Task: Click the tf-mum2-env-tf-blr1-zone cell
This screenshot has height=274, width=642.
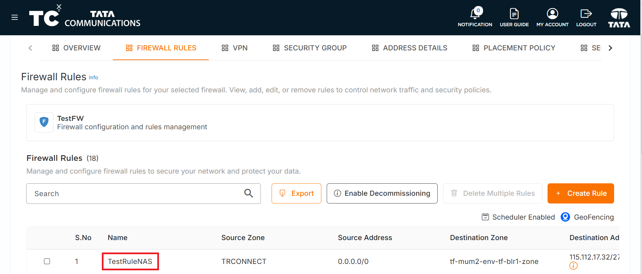Action: [x=494, y=262]
